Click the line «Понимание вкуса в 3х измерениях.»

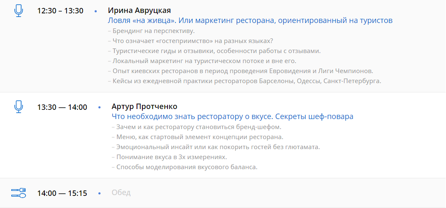pos(169,157)
